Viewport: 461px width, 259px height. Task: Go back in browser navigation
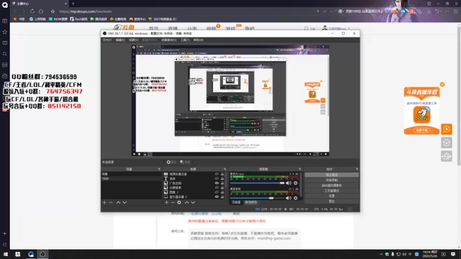(x=15, y=11)
